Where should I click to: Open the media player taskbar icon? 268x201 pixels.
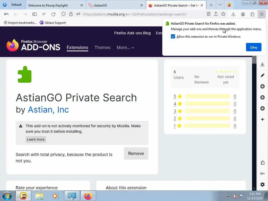(55, 196)
